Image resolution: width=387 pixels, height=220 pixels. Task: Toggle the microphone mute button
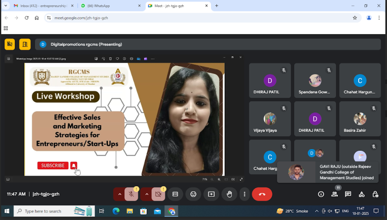point(131,194)
